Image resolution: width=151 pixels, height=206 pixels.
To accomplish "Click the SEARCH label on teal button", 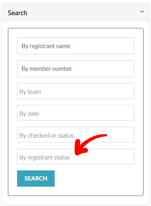I will tap(36, 179).
